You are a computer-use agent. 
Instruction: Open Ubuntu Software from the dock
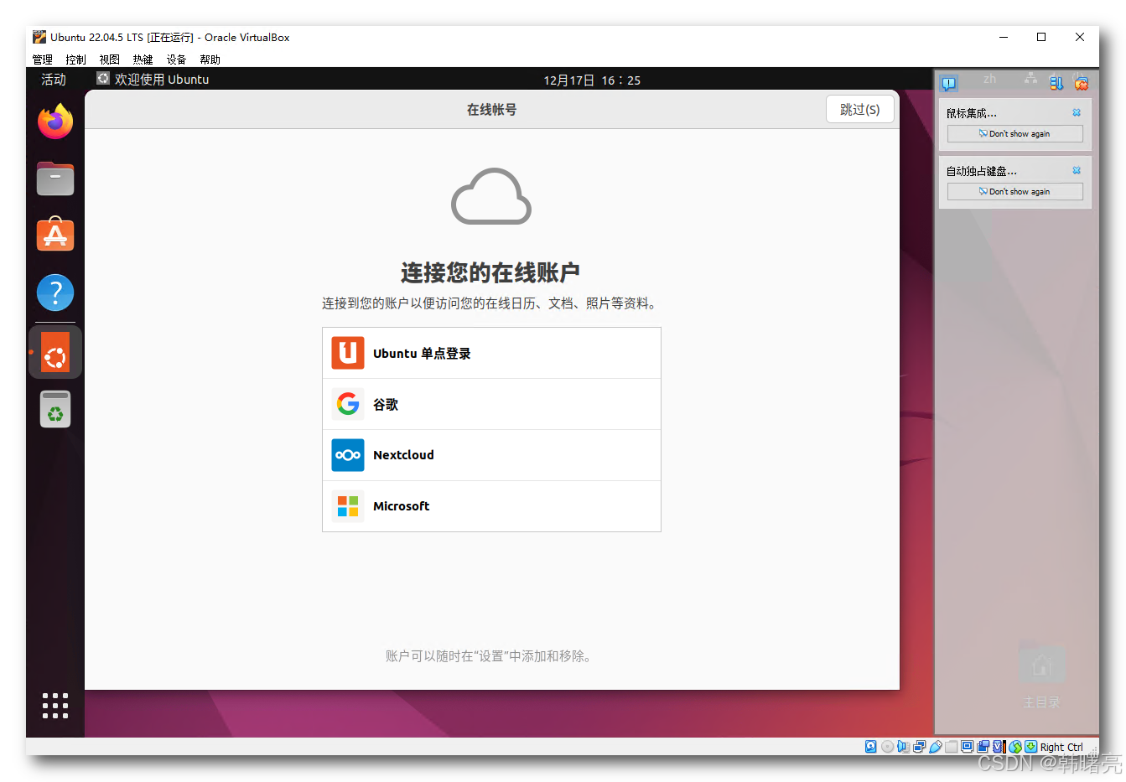[x=54, y=236]
